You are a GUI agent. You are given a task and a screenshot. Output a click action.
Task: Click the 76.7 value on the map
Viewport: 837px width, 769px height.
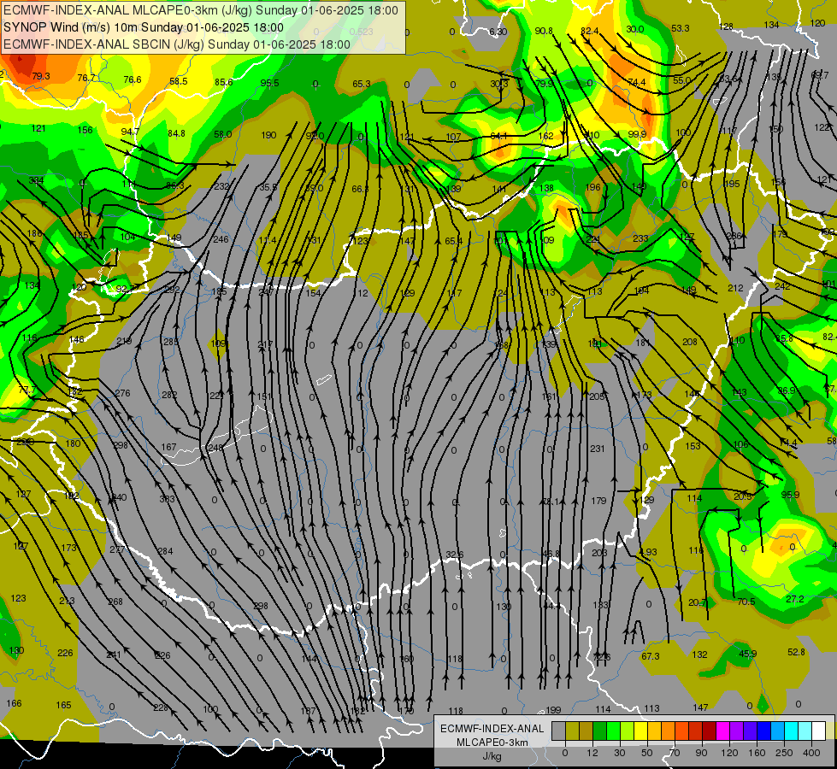click(x=86, y=78)
